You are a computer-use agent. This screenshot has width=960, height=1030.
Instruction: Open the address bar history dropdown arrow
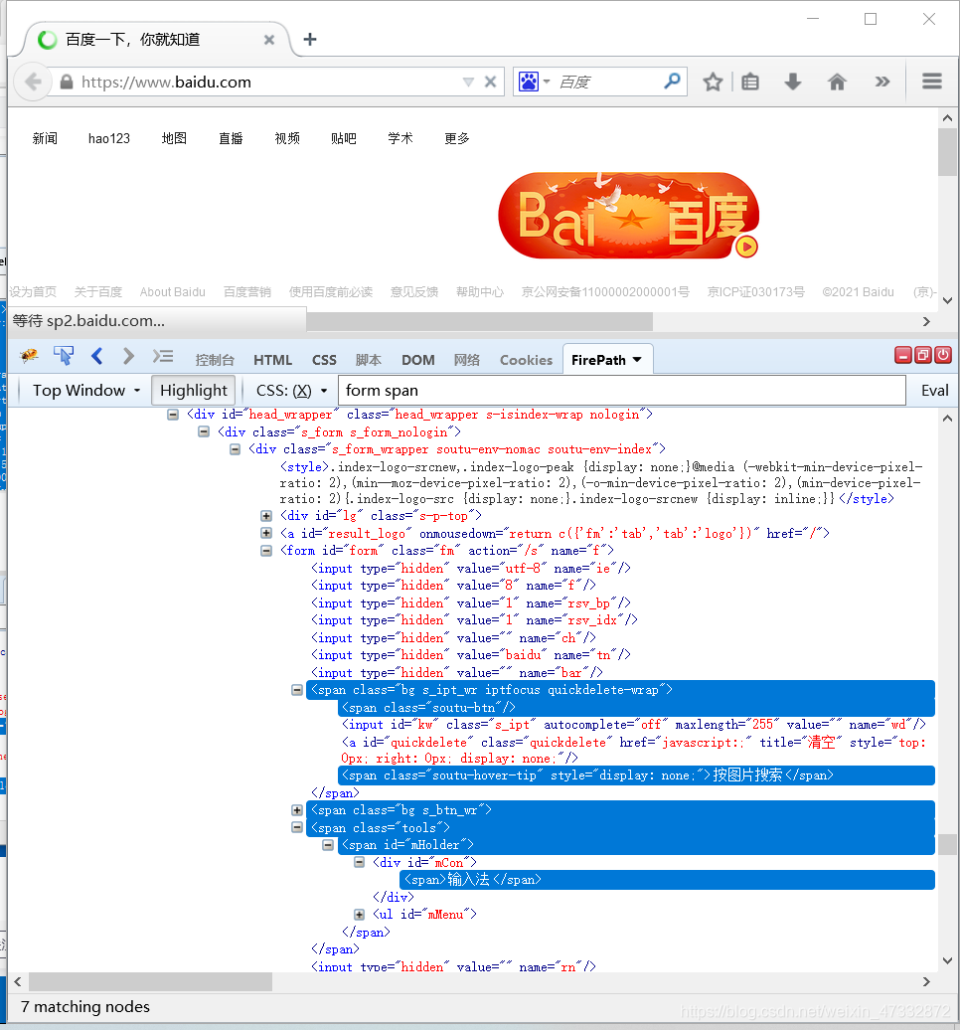468,83
